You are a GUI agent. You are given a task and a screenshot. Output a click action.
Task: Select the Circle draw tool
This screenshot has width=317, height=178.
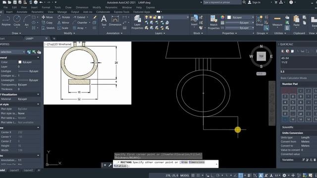tap(17, 21)
